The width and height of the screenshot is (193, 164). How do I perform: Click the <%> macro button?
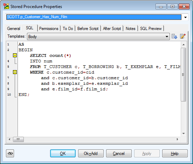(x=10, y=153)
